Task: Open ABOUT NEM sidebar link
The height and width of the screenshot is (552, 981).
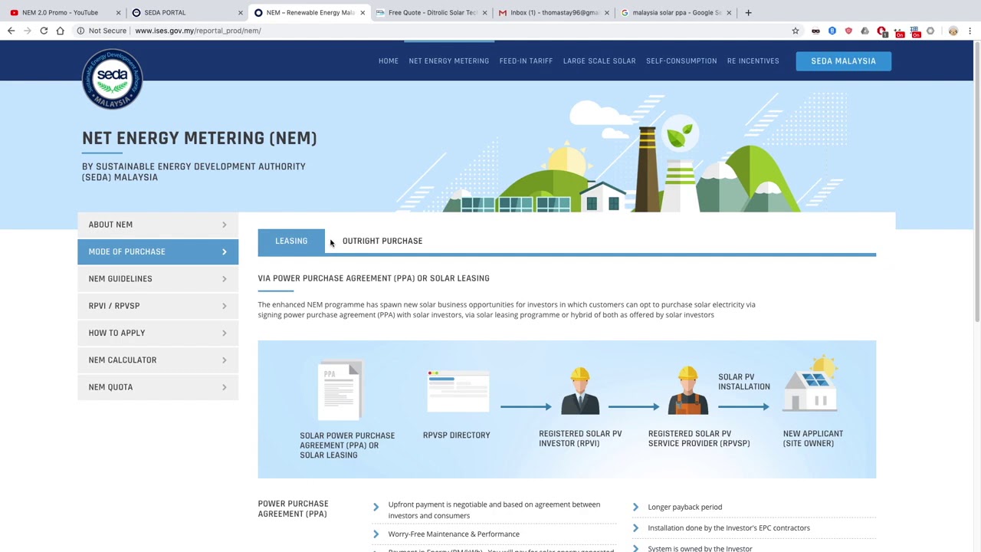Action: (x=158, y=225)
